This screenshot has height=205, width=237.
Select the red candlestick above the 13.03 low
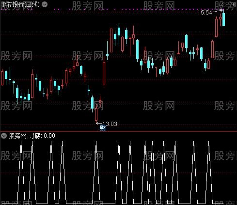[96, 114]
